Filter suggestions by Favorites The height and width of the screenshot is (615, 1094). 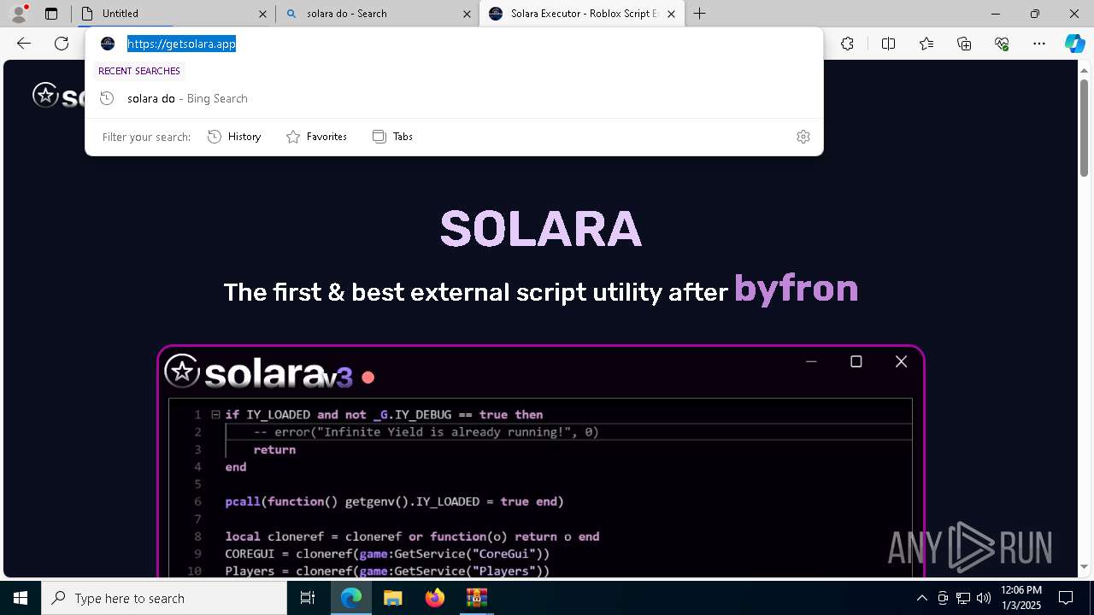point(316,137)
